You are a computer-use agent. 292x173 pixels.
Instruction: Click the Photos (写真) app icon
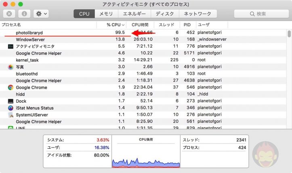(11, 67)
